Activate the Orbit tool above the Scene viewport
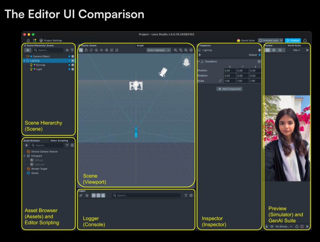 tap(91, 50)
